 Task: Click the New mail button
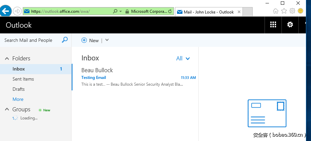(x=90, y=40)
